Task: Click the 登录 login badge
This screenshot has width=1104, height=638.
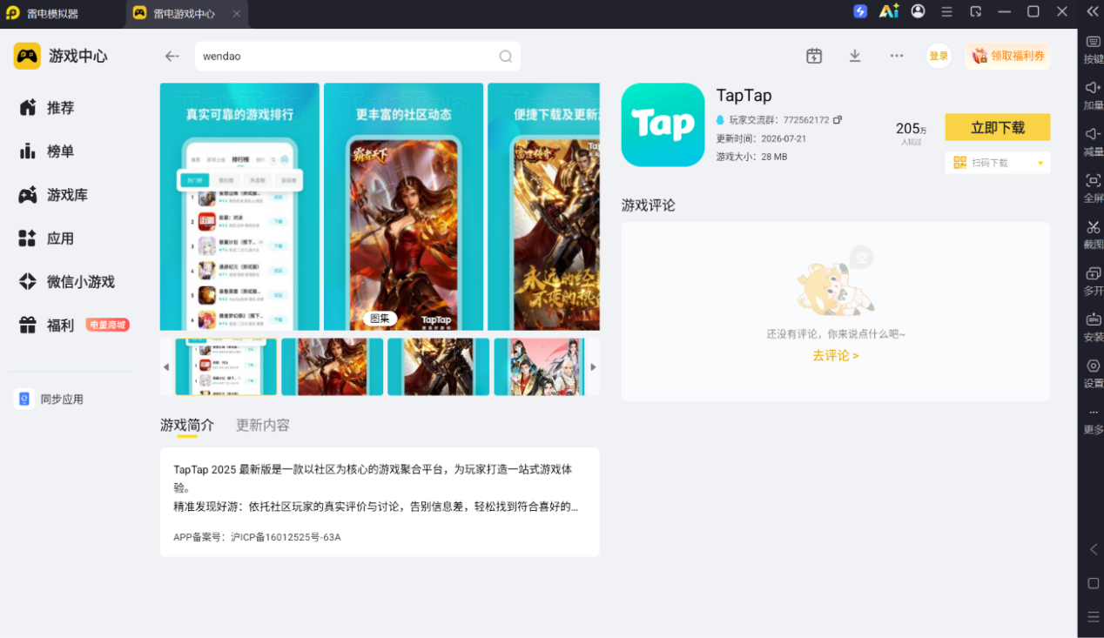Action: pos(939,56)
